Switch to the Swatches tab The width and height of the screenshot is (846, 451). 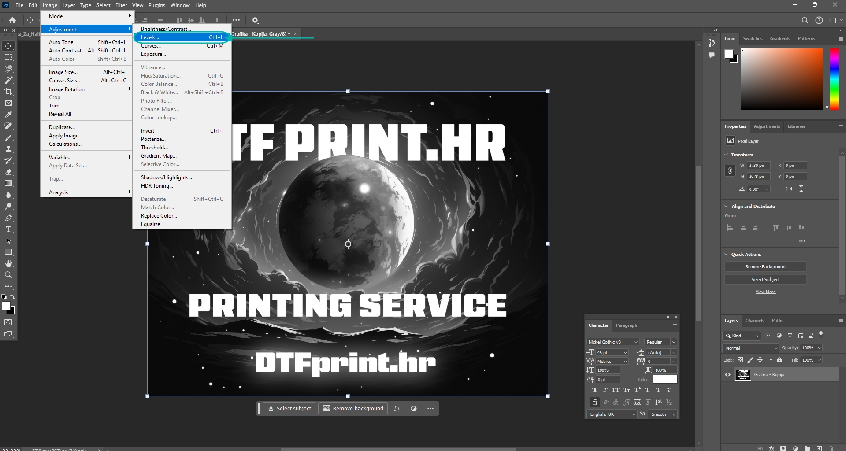coord(753,38)
